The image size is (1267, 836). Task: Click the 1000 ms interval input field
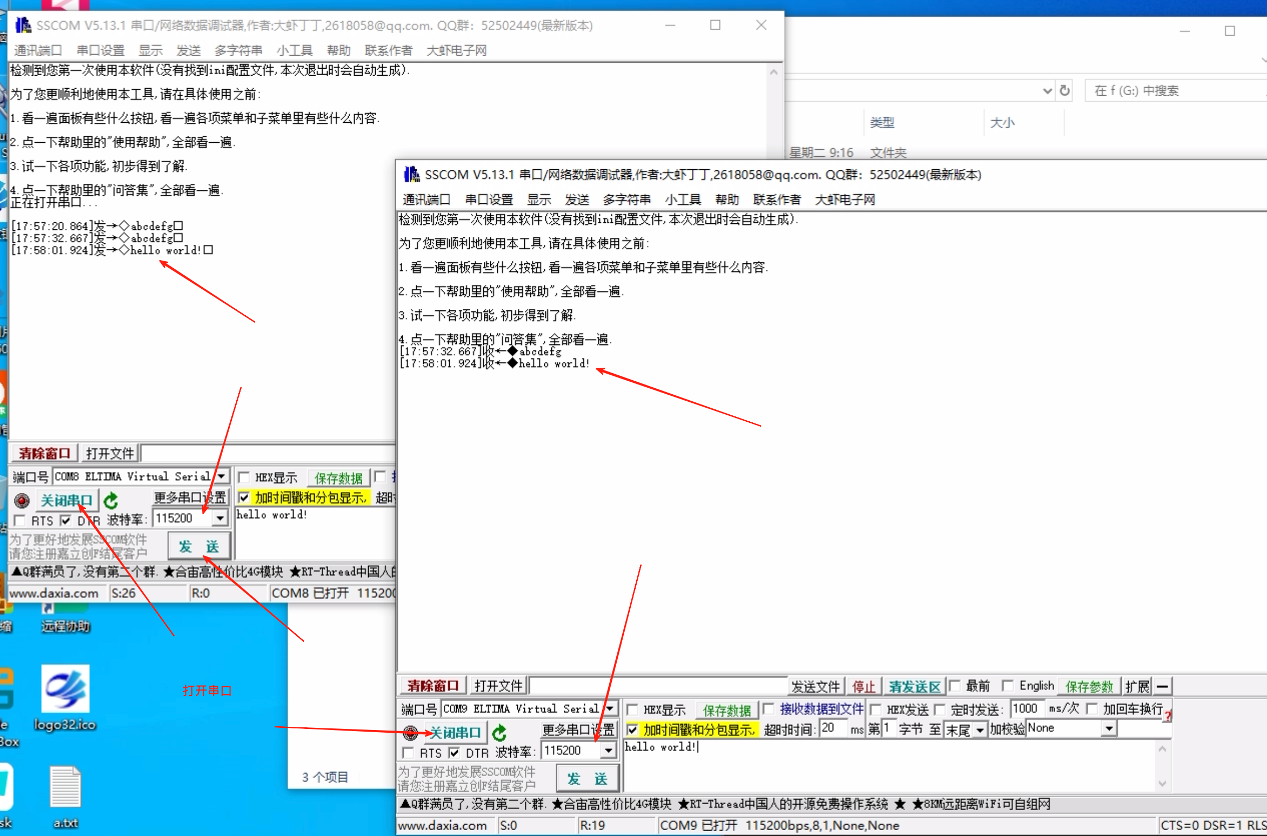point(1028,708)
